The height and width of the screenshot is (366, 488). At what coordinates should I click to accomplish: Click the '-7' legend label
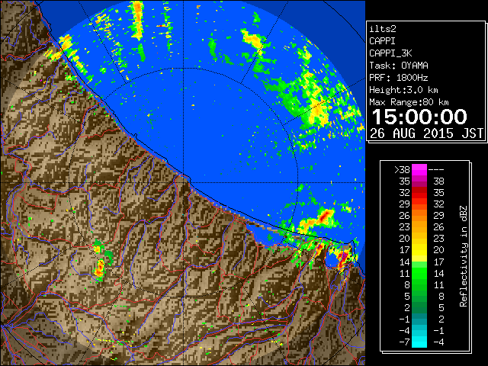tap(404, 342)
